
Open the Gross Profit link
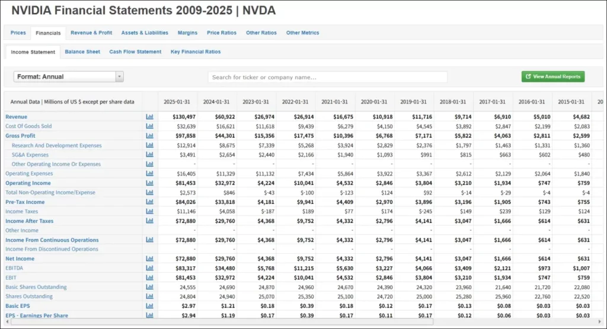point(20,136)
